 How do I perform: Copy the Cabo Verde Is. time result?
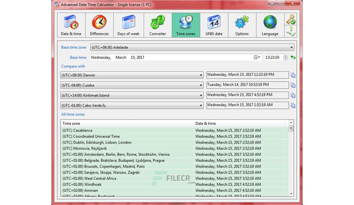point(293,105)
